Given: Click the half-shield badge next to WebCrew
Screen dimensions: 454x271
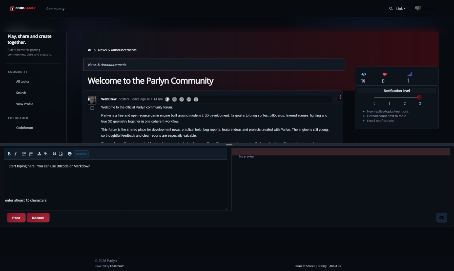Looking at the screenshot, I should (167, 99).
